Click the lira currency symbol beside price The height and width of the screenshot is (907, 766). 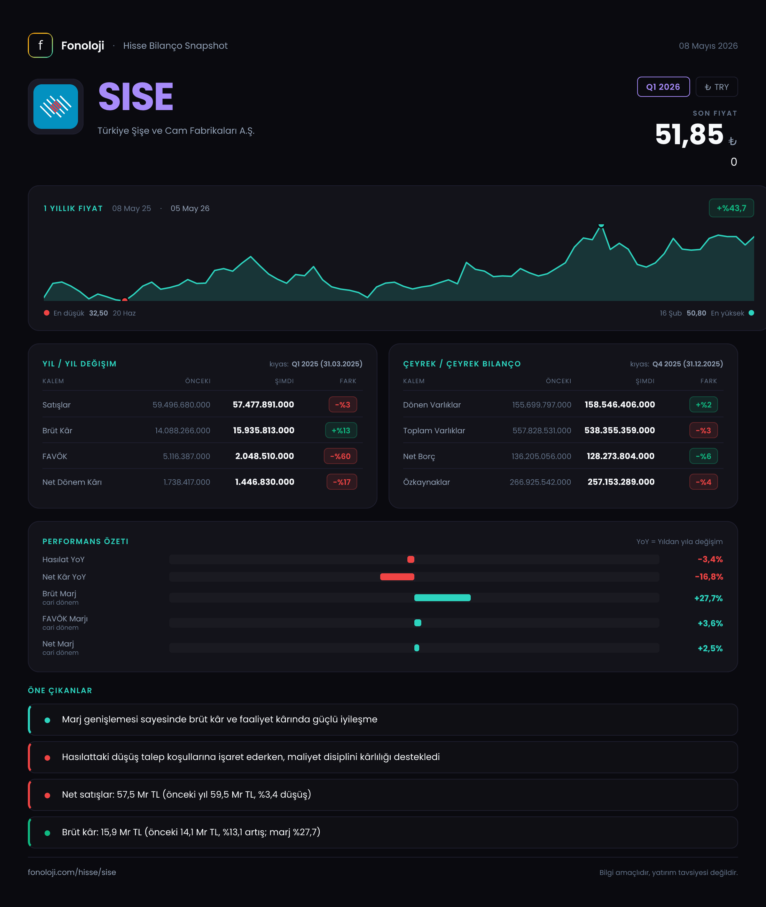[x=733, y=141]
